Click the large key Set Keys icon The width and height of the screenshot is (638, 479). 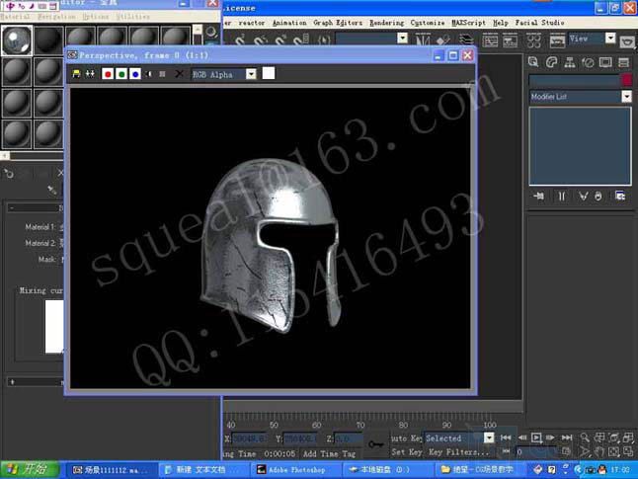click(376, 444)
